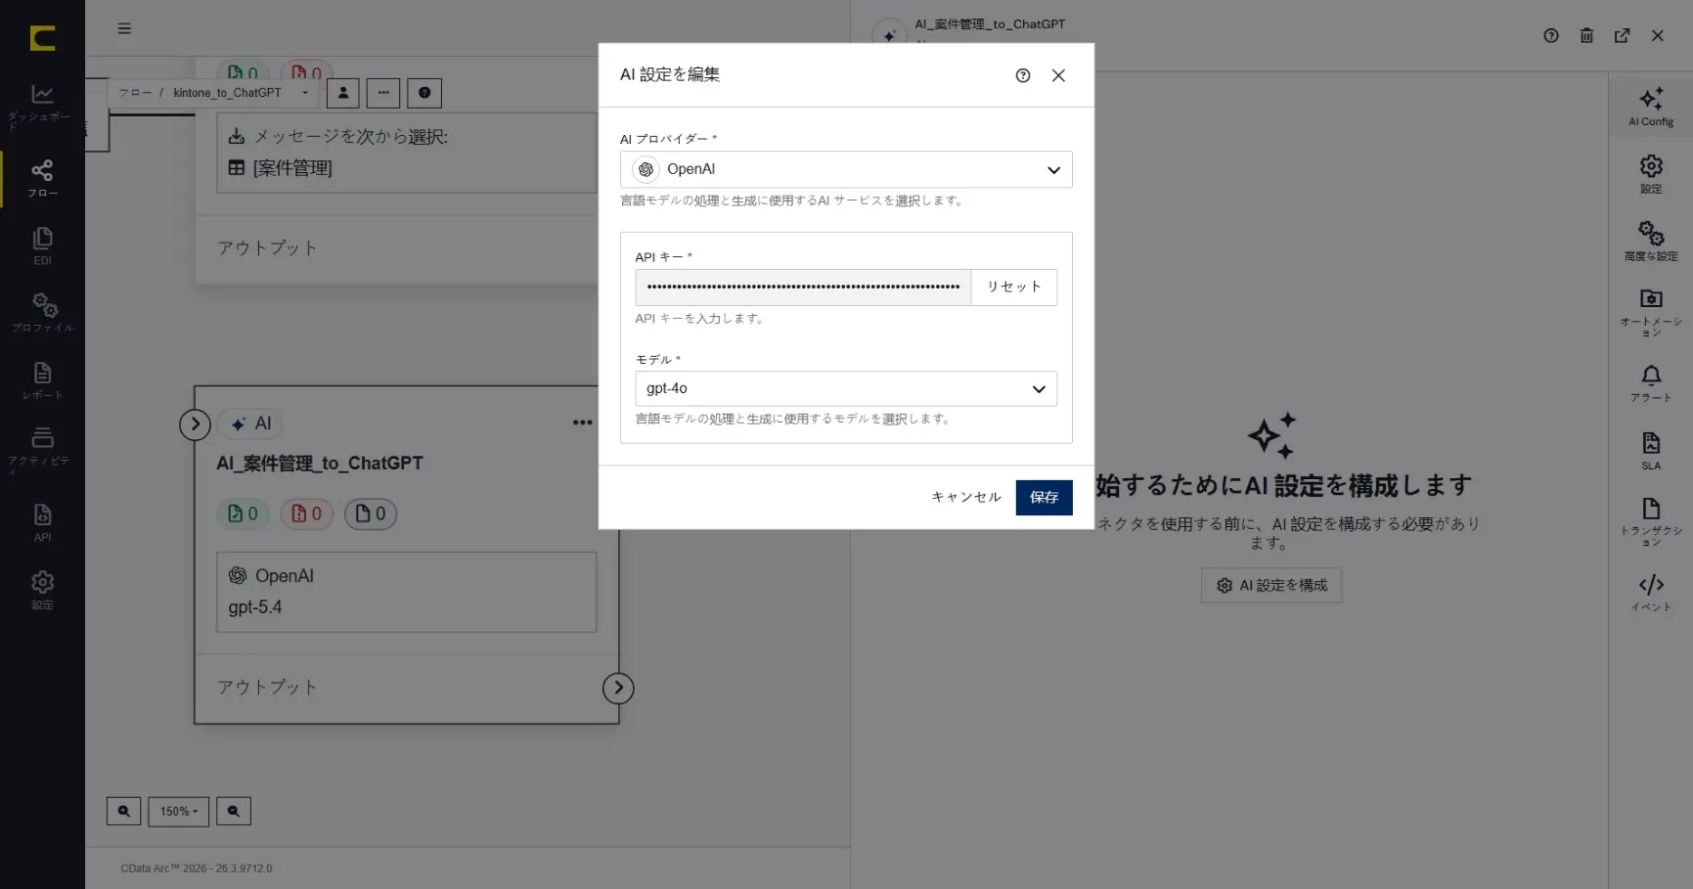Open the kintone_to_ChatGPT flow dropdown
This screenshot has height=889, width=1693.
tap(241, 93)
